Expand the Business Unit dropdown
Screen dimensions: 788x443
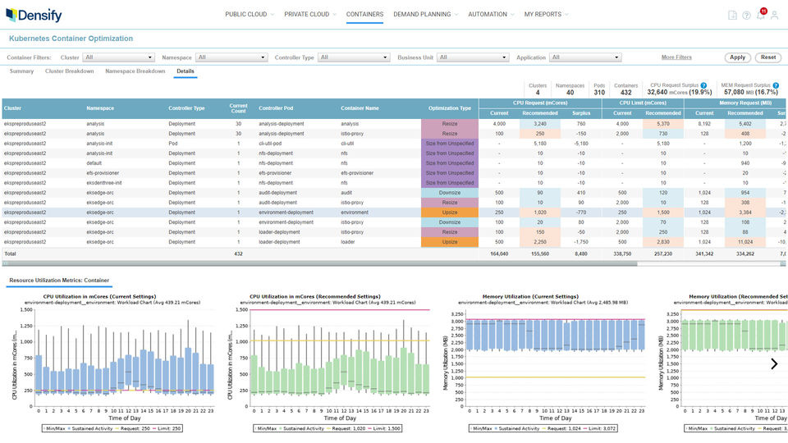coord(473,57)
